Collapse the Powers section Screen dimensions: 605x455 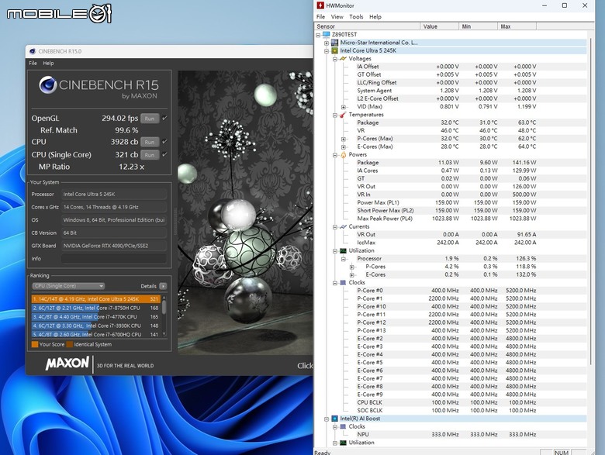(x=335, y=155)
